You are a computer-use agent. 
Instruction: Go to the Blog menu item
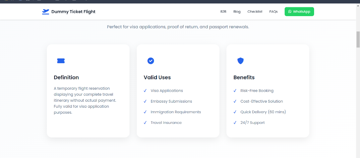click(x=237, y=12)
